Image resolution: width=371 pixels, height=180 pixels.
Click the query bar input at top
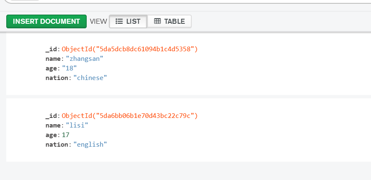188,1
